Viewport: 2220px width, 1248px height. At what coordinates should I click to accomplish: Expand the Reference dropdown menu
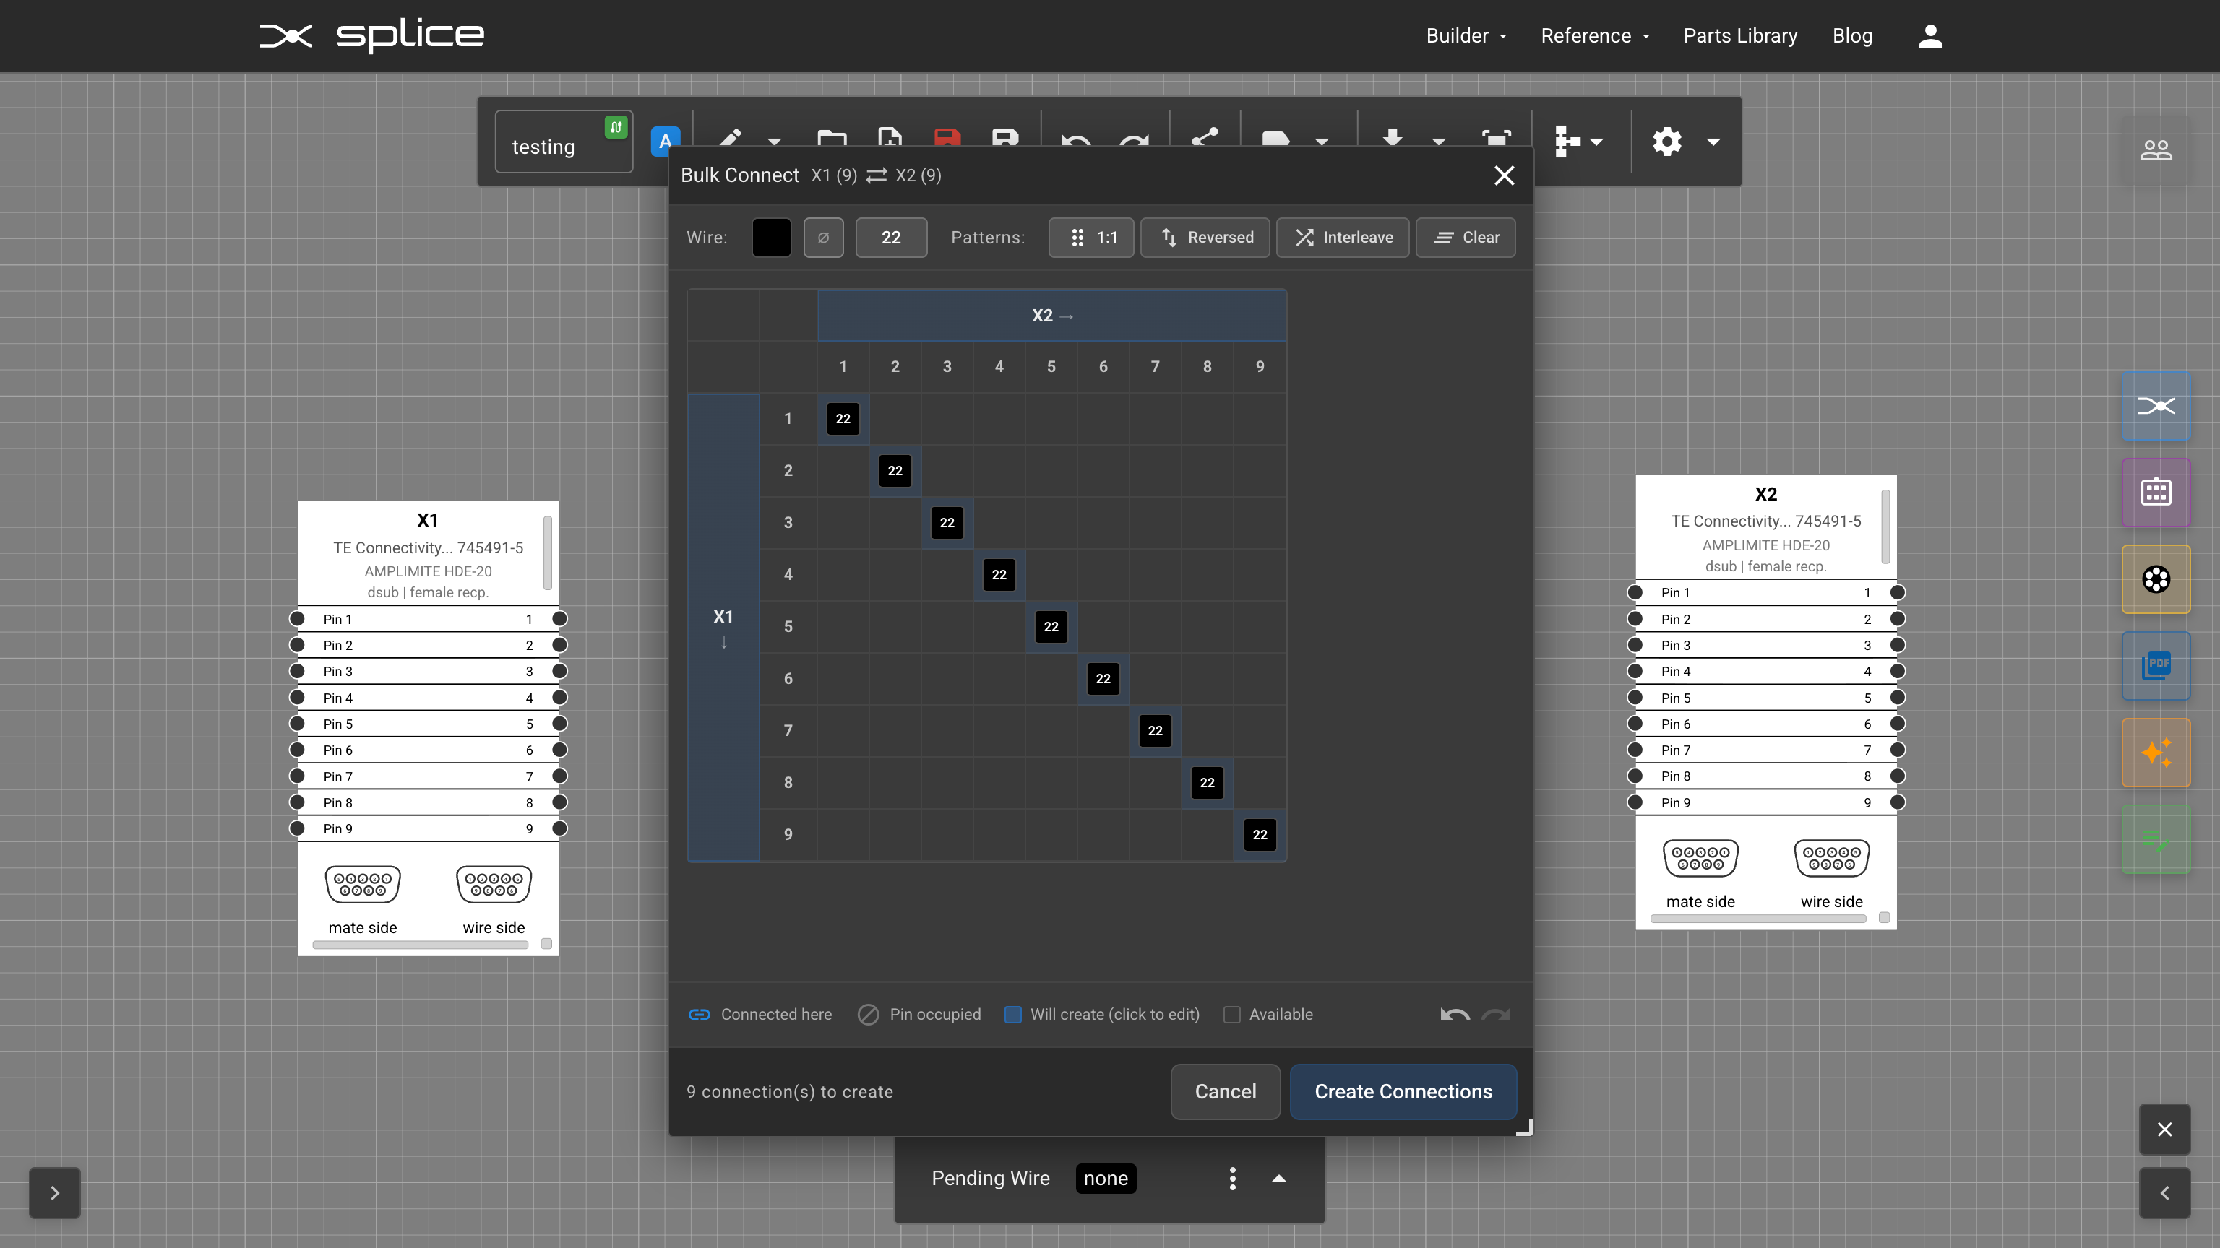[1594, 36]
